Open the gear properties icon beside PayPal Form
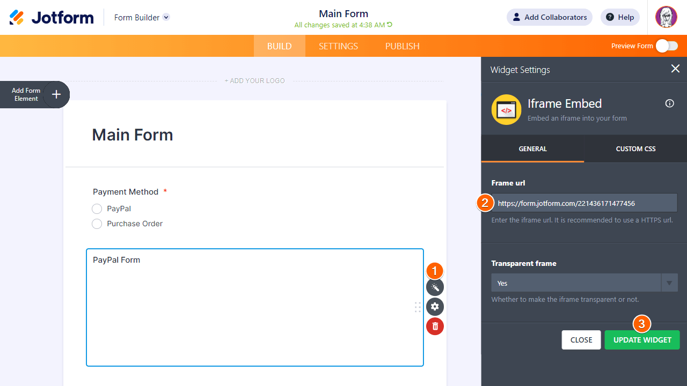Viewport: 687px width, 386px height. pos(435,307)
